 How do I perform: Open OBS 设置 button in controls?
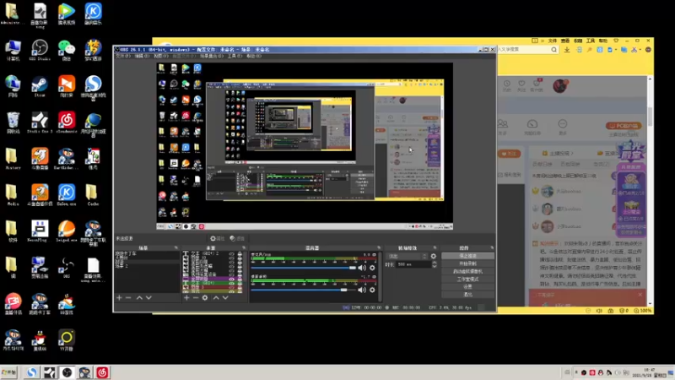click(467, 287)
